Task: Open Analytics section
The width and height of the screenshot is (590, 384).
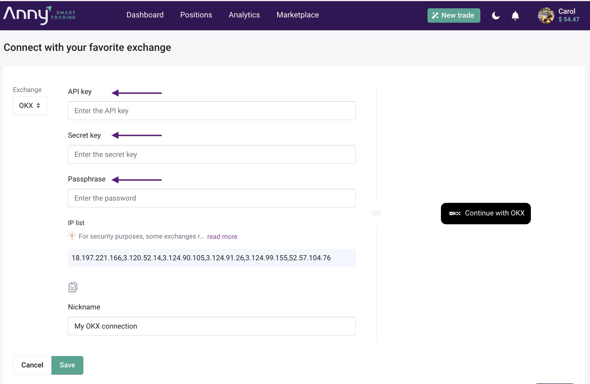Action: 244,15
